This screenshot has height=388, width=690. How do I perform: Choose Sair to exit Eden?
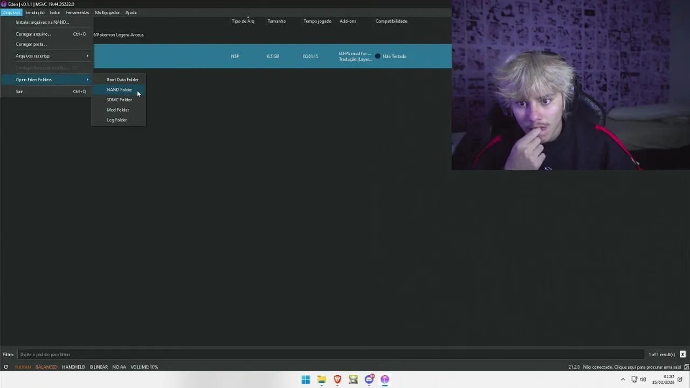[x=46, y=92]
